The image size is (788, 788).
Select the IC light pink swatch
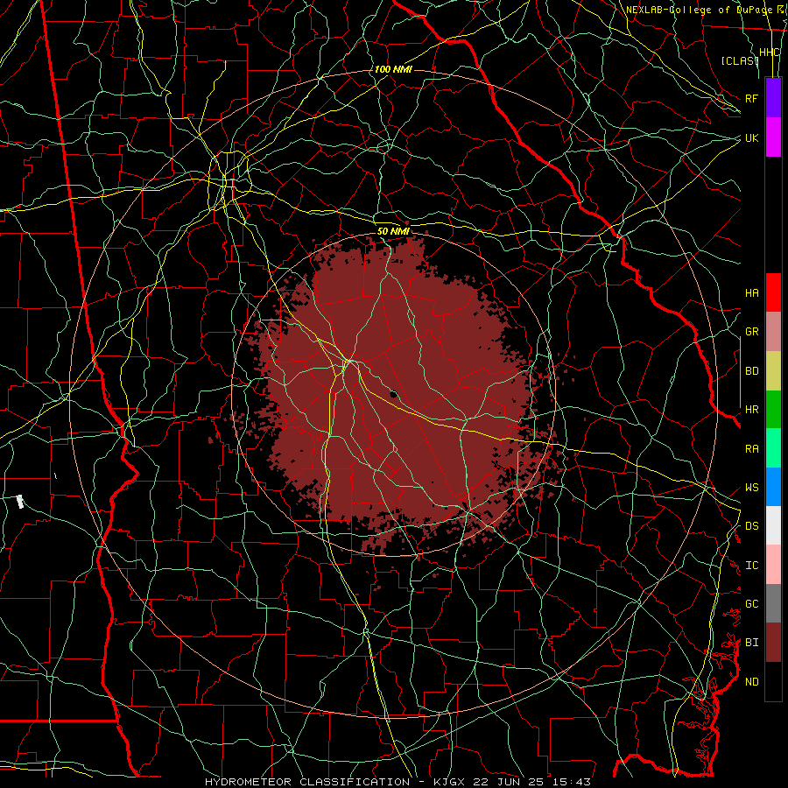point(773,565)
